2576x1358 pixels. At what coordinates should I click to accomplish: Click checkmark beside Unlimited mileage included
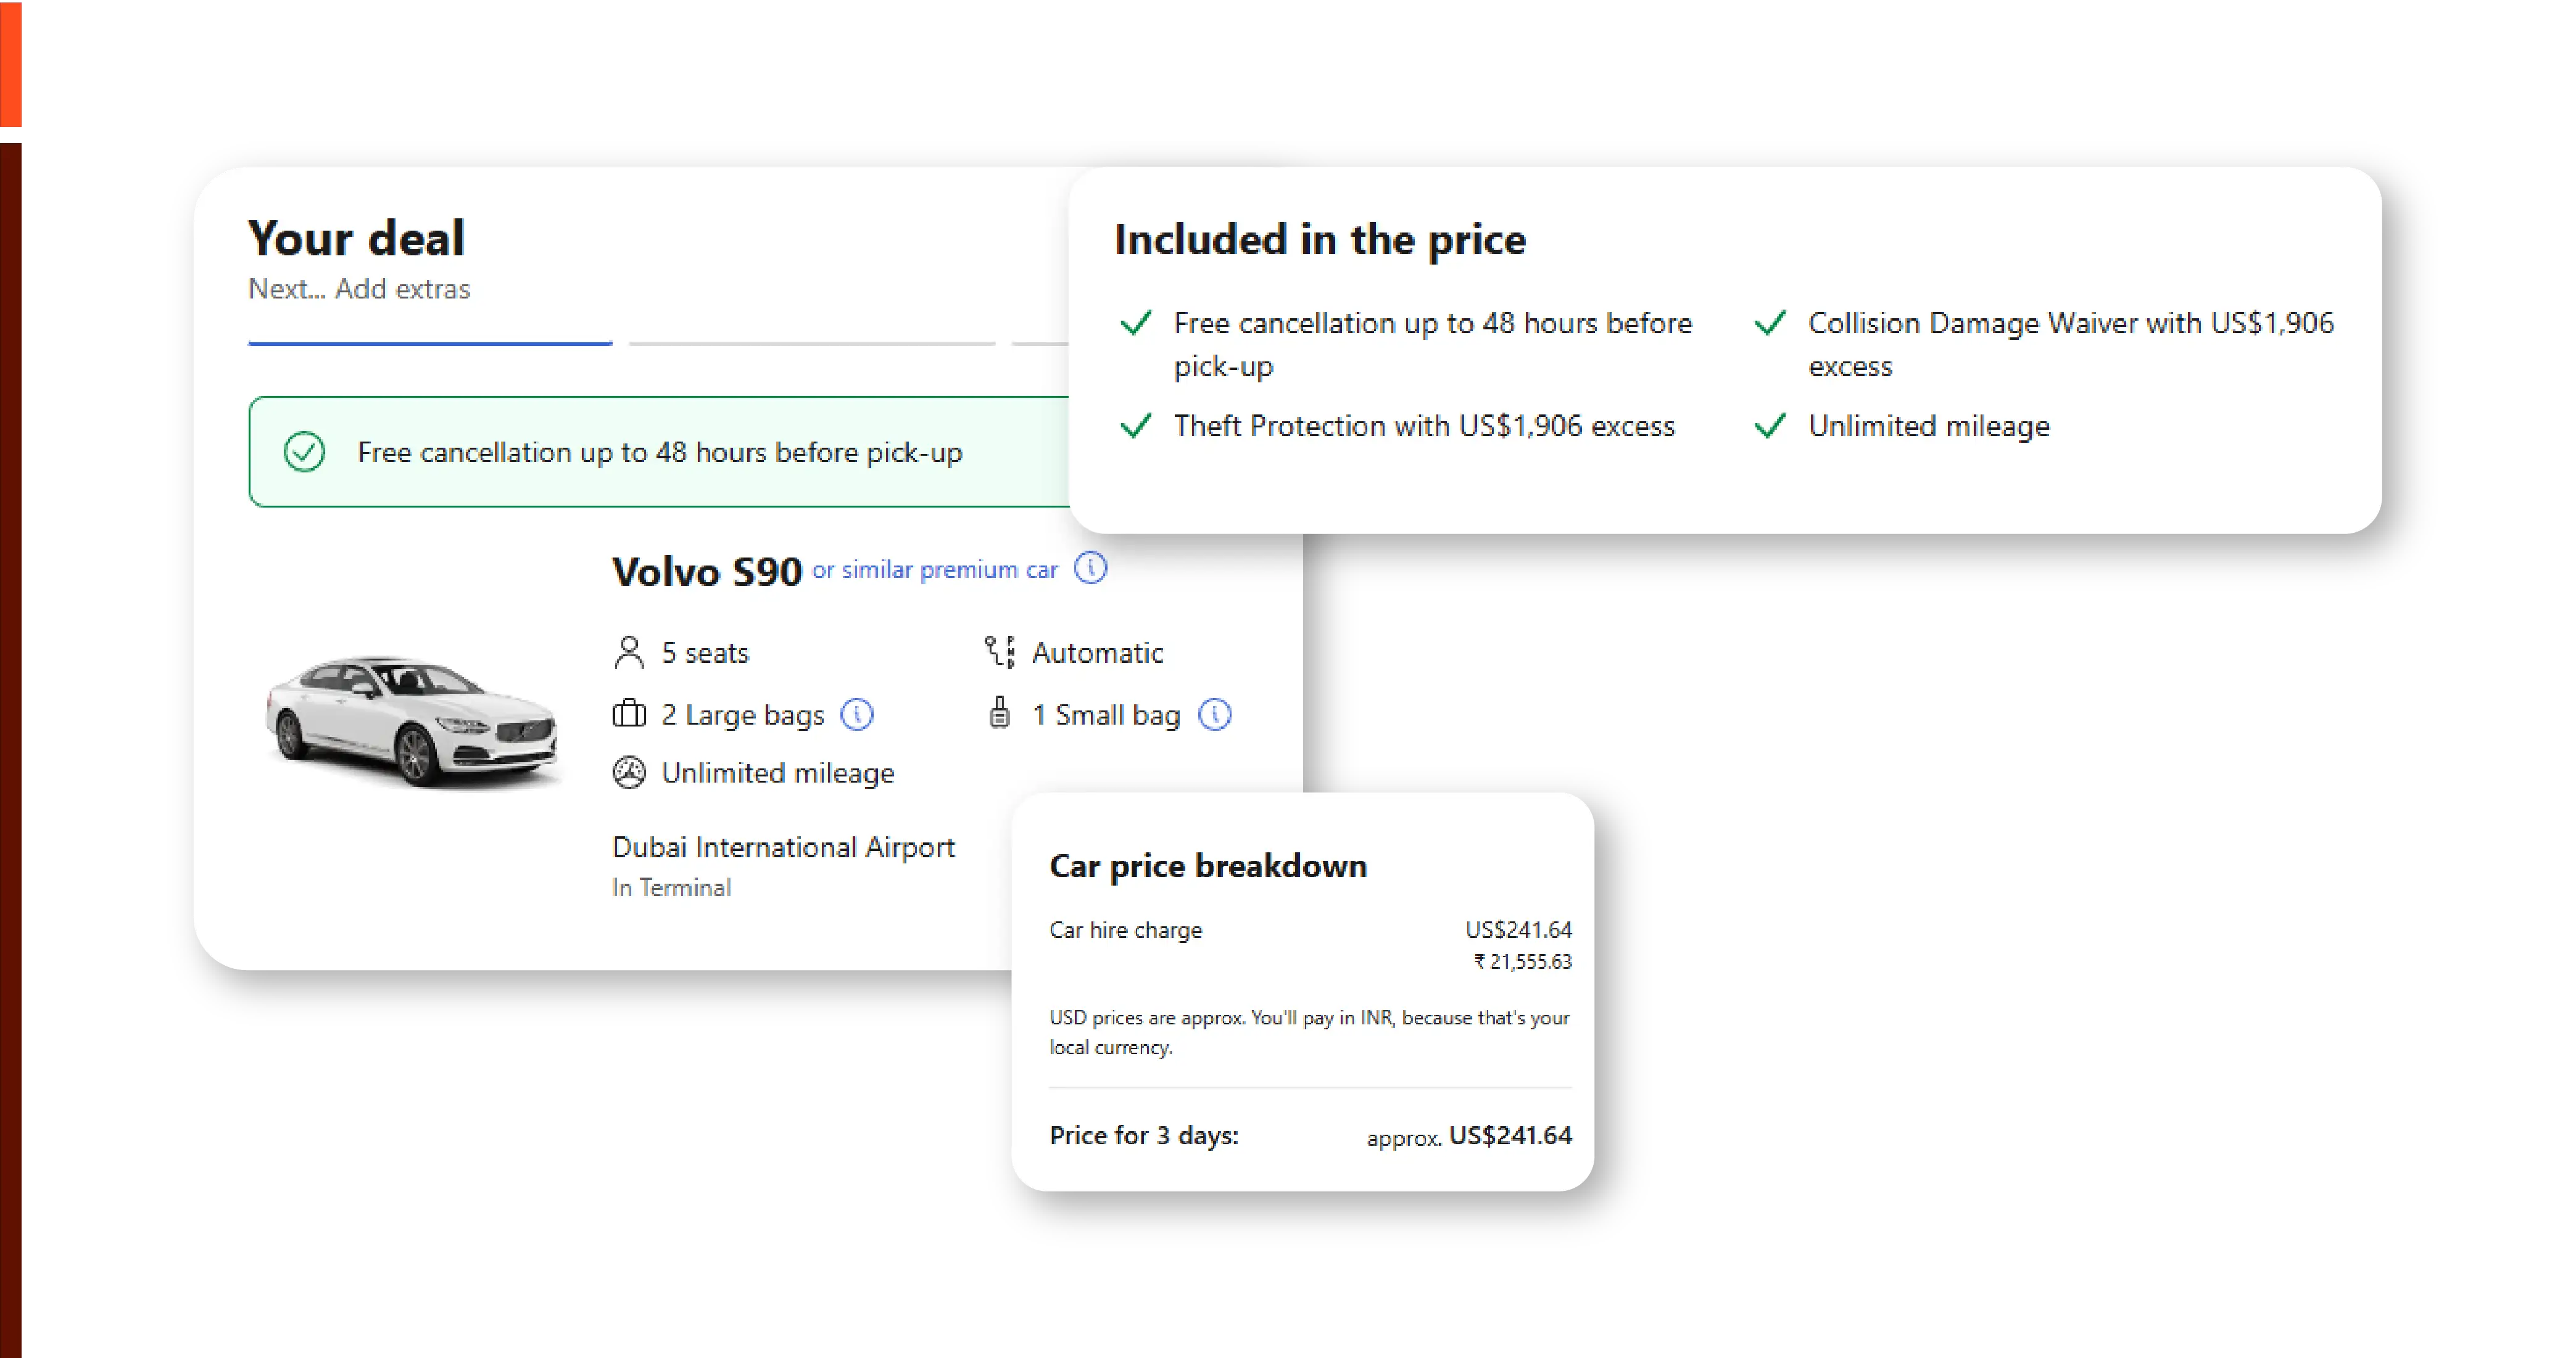coord(1770,426)
